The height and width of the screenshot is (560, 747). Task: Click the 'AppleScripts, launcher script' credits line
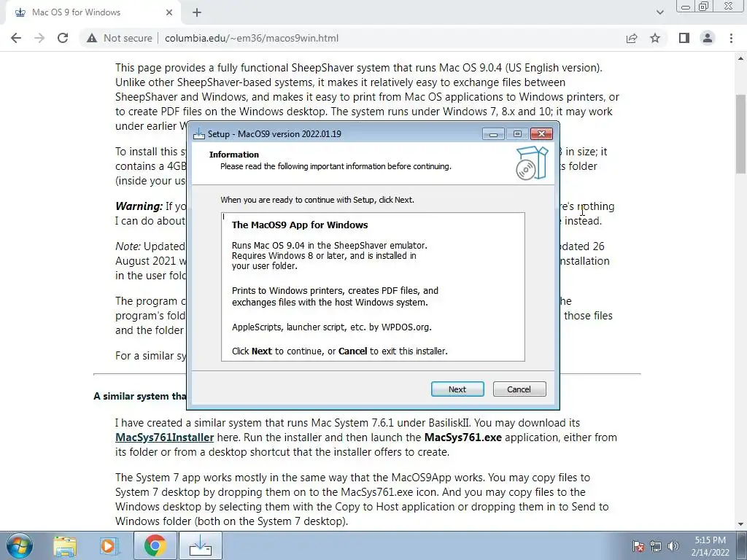tap(332, 327)
